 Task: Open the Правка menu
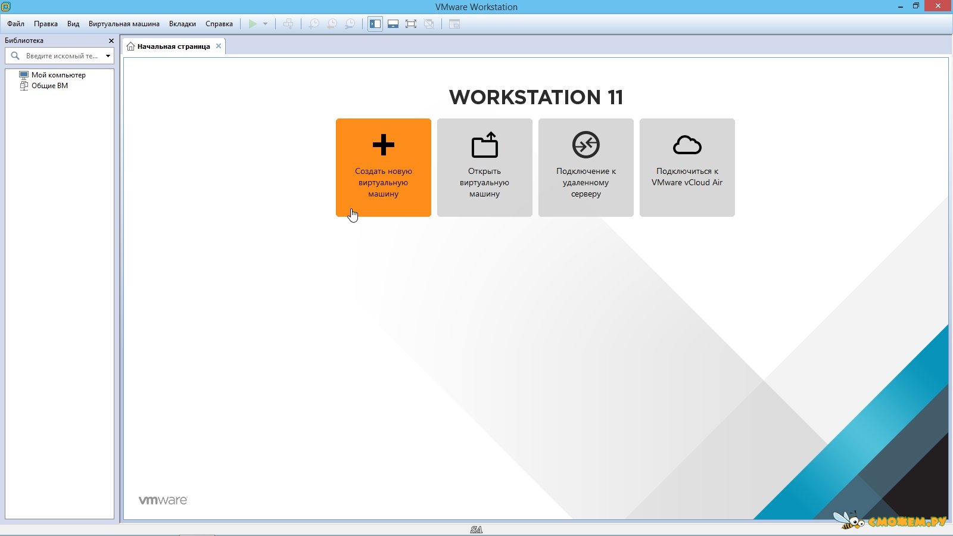coord(46,24)
